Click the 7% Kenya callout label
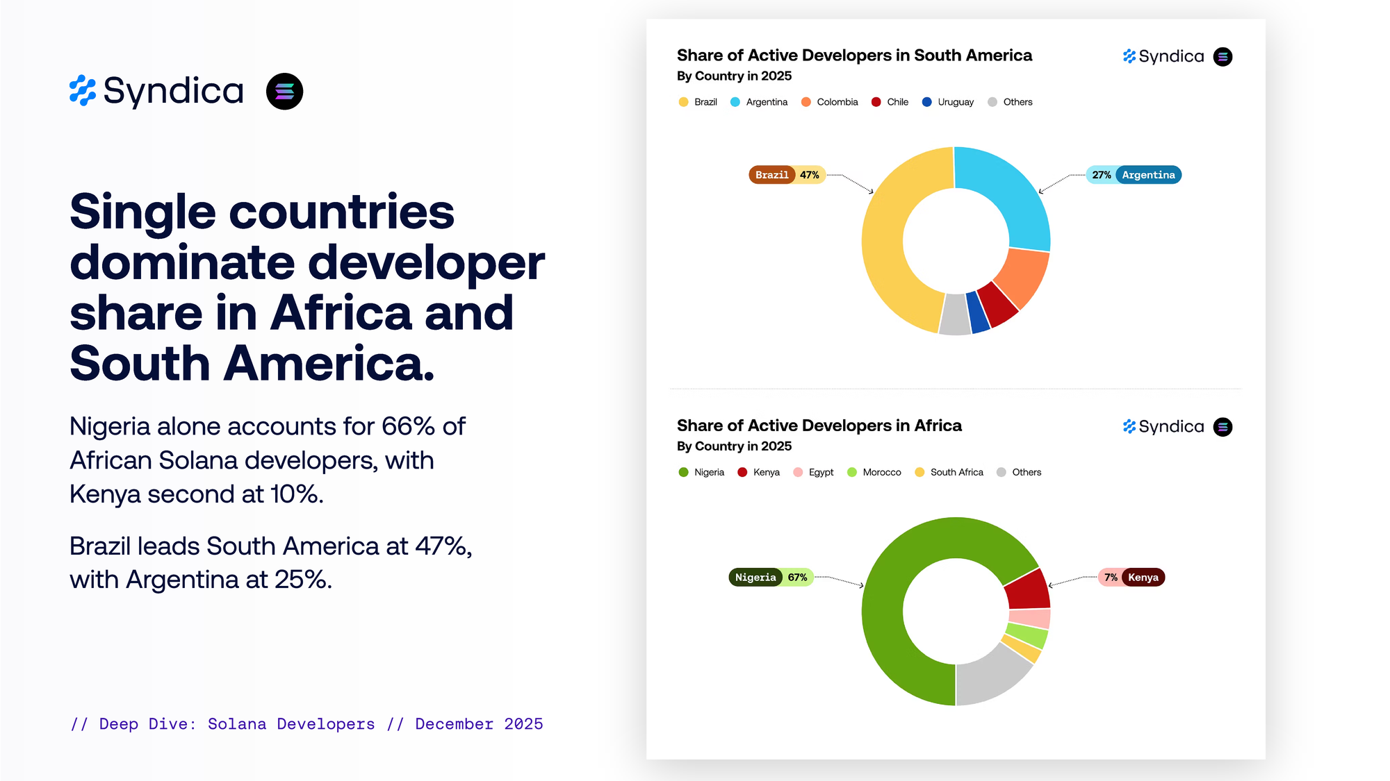 (1131, 578)
